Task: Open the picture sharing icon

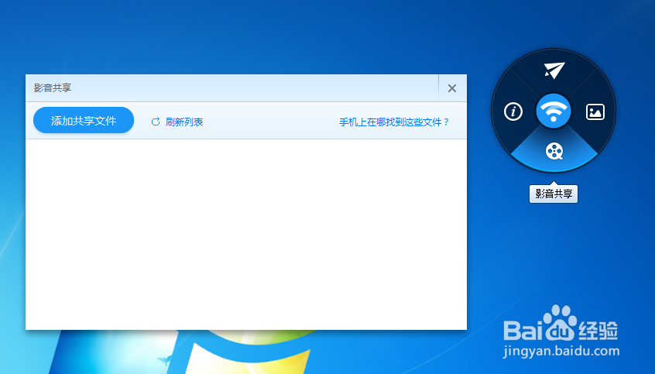Action: (x=595, y=112)
